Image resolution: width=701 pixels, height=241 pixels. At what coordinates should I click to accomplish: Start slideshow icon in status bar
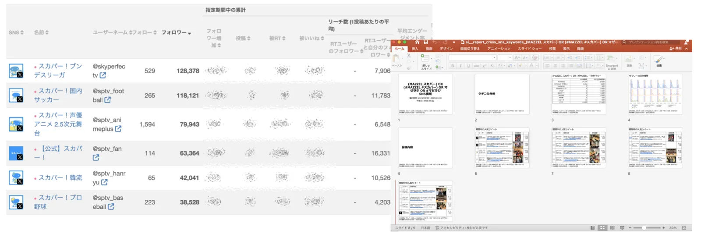tap(622, 228)
